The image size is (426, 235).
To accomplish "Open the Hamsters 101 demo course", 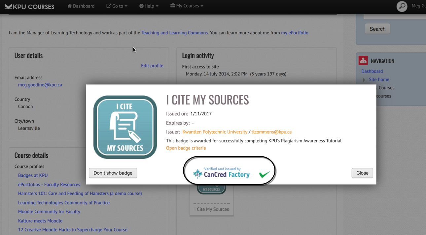I will pyautogui.click(x=80, y=193).
